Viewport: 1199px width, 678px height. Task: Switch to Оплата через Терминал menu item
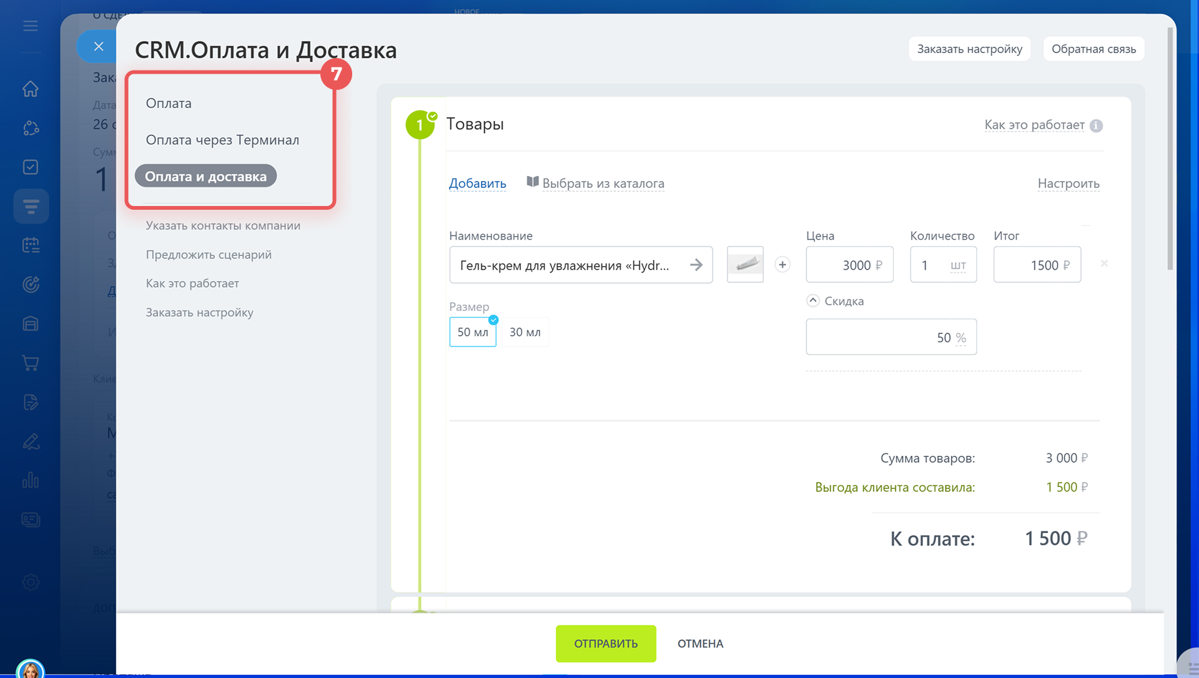(x=222, y=140)
